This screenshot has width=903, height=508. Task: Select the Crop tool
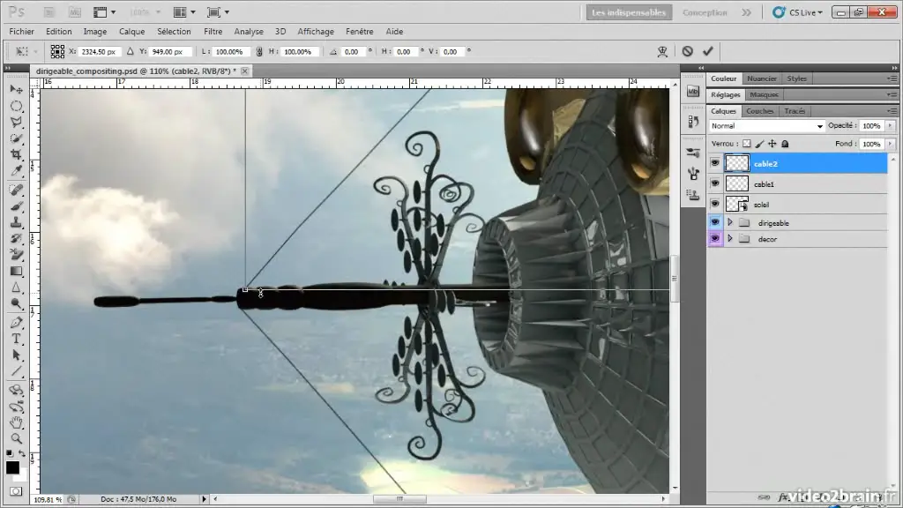[16, 154]
